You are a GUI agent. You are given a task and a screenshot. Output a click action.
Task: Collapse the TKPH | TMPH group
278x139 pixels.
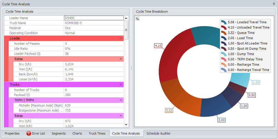[121, 100]
